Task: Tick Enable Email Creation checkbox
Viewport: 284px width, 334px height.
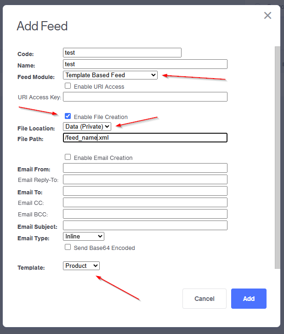Action: pos(68,157)
